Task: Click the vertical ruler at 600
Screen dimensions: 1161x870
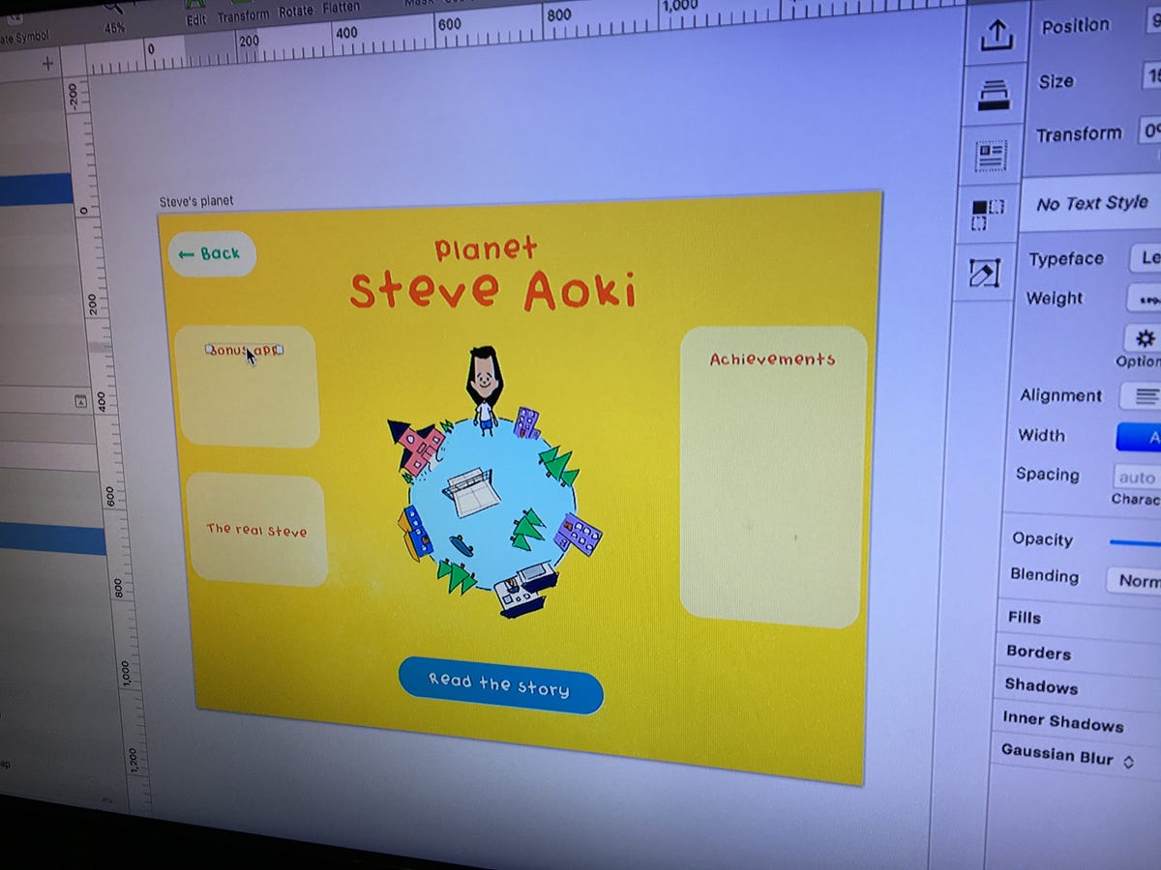Action: pos(109,498)
